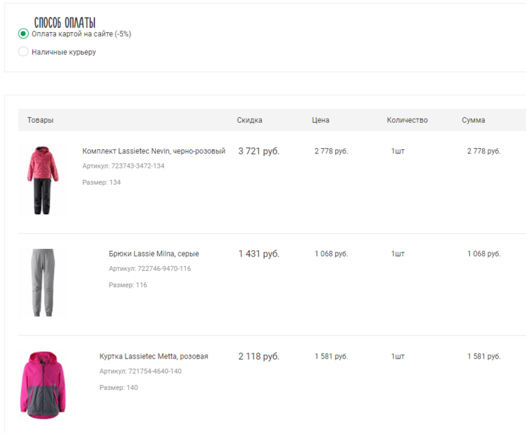Click the 1 581 руб. sum value
Image resolution: width=526 pixels, height=433 pixels.
(x=484, y=357)
